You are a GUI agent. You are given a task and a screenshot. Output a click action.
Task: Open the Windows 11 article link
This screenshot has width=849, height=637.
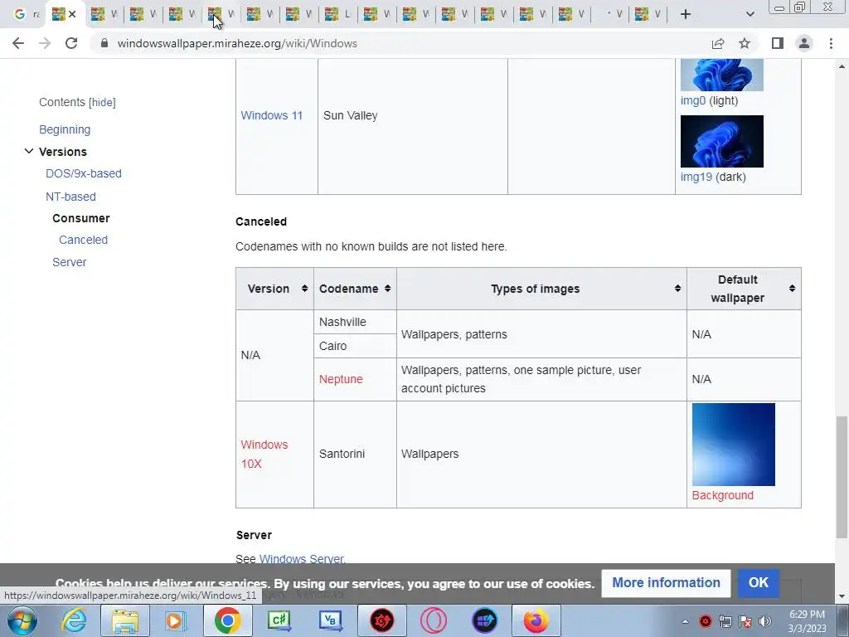271,115
